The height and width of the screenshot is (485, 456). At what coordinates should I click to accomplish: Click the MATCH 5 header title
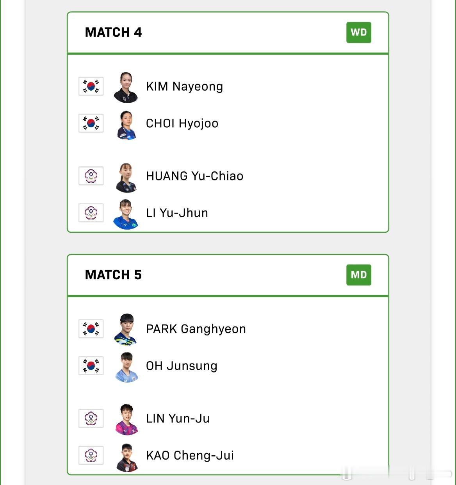point(113,275)
